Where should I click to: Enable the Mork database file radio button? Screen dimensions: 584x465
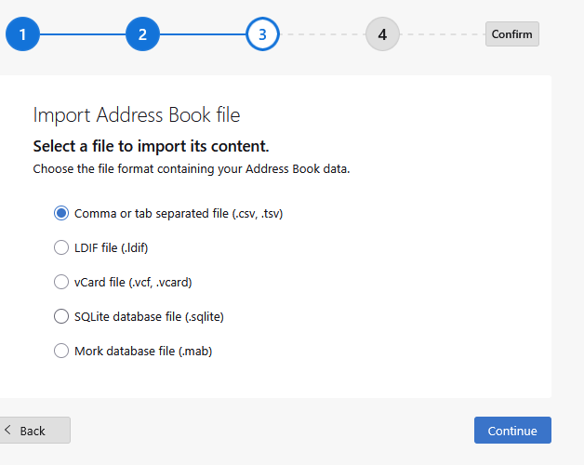[61, 351]
